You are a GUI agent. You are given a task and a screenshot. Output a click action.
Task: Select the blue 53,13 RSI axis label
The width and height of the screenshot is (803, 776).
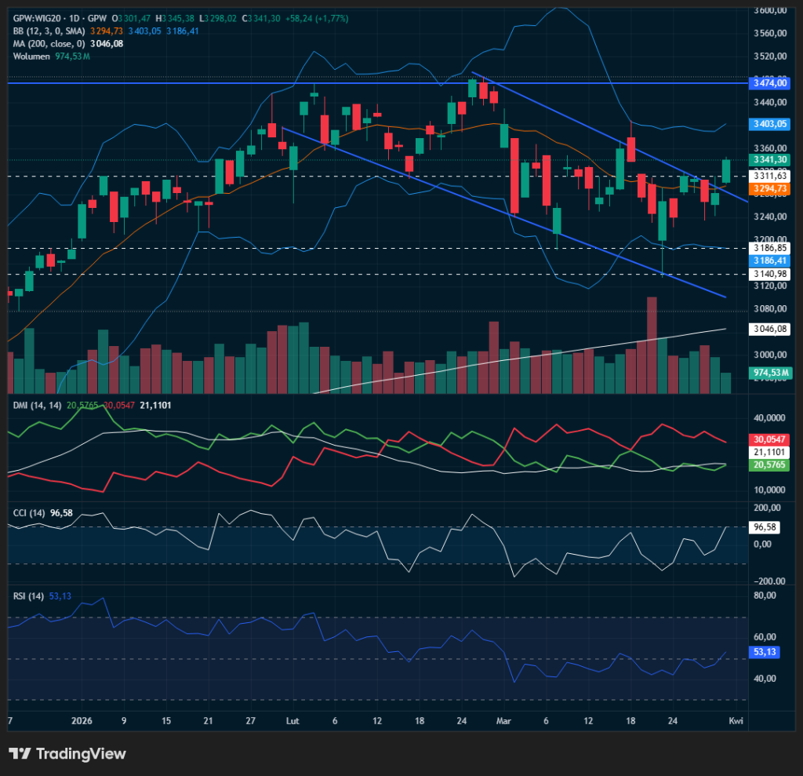[764, 652]
